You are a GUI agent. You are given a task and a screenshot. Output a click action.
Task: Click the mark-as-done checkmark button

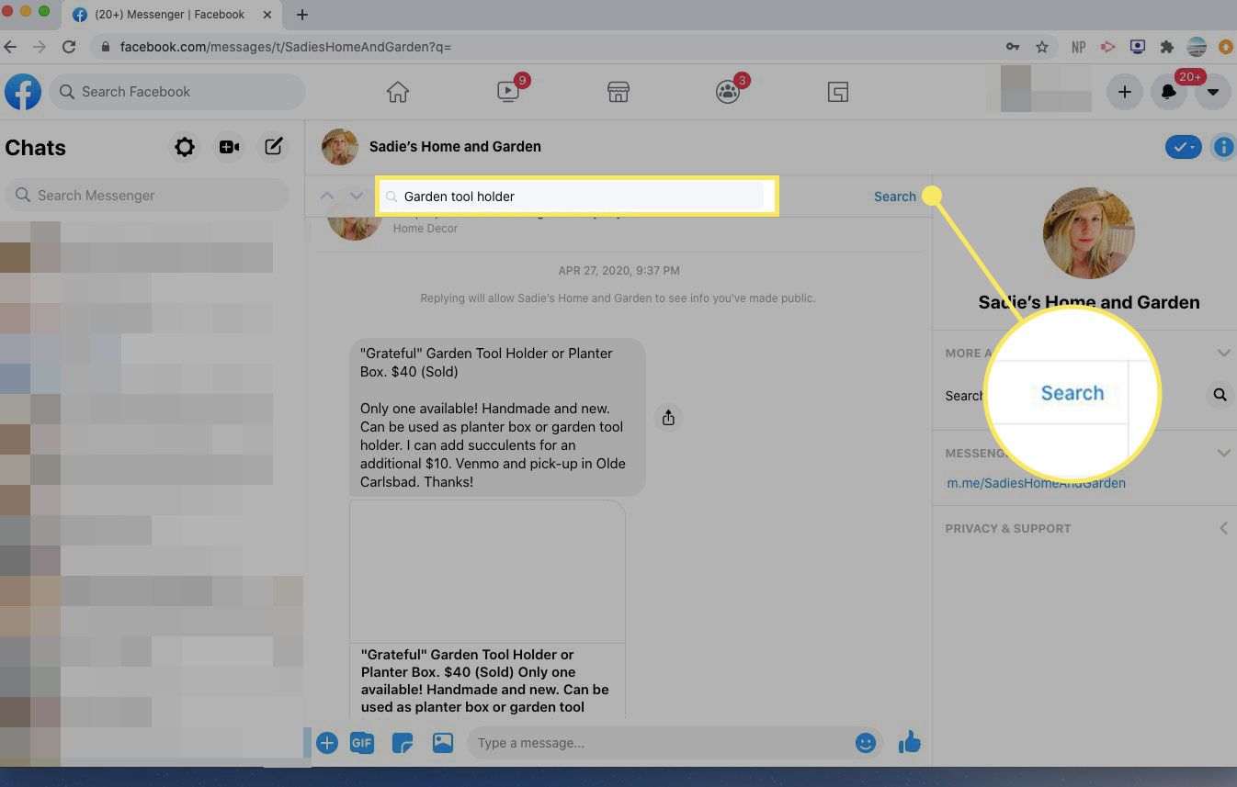click(x=1183, y=147)
